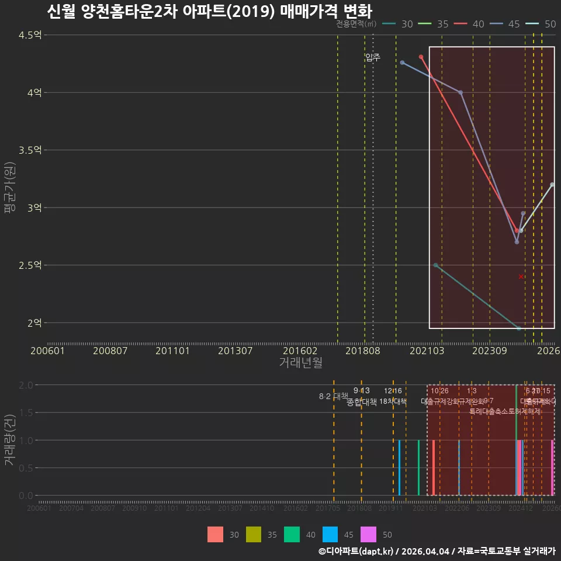This screenshot has height=561, width=561.
Task: Click the 10·26 policy date label
Action: pyautogui.click(x=439, y=391)
